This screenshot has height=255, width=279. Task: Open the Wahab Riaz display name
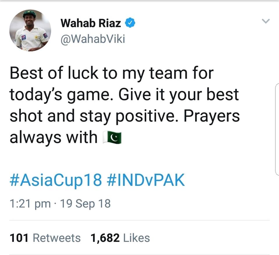click(x=91, y=23)
